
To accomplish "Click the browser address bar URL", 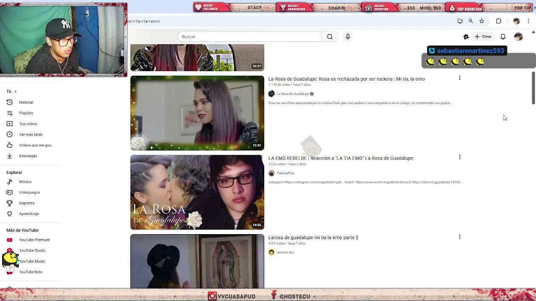I will (144, 21).
